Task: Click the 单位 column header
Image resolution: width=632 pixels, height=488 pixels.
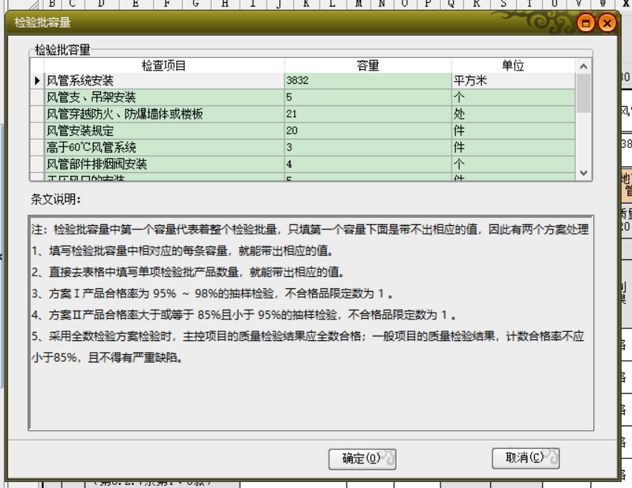Action: click(x=513, y=65)
